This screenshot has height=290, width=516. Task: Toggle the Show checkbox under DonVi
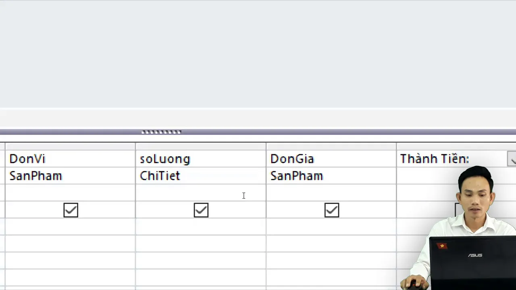[71, 210]
